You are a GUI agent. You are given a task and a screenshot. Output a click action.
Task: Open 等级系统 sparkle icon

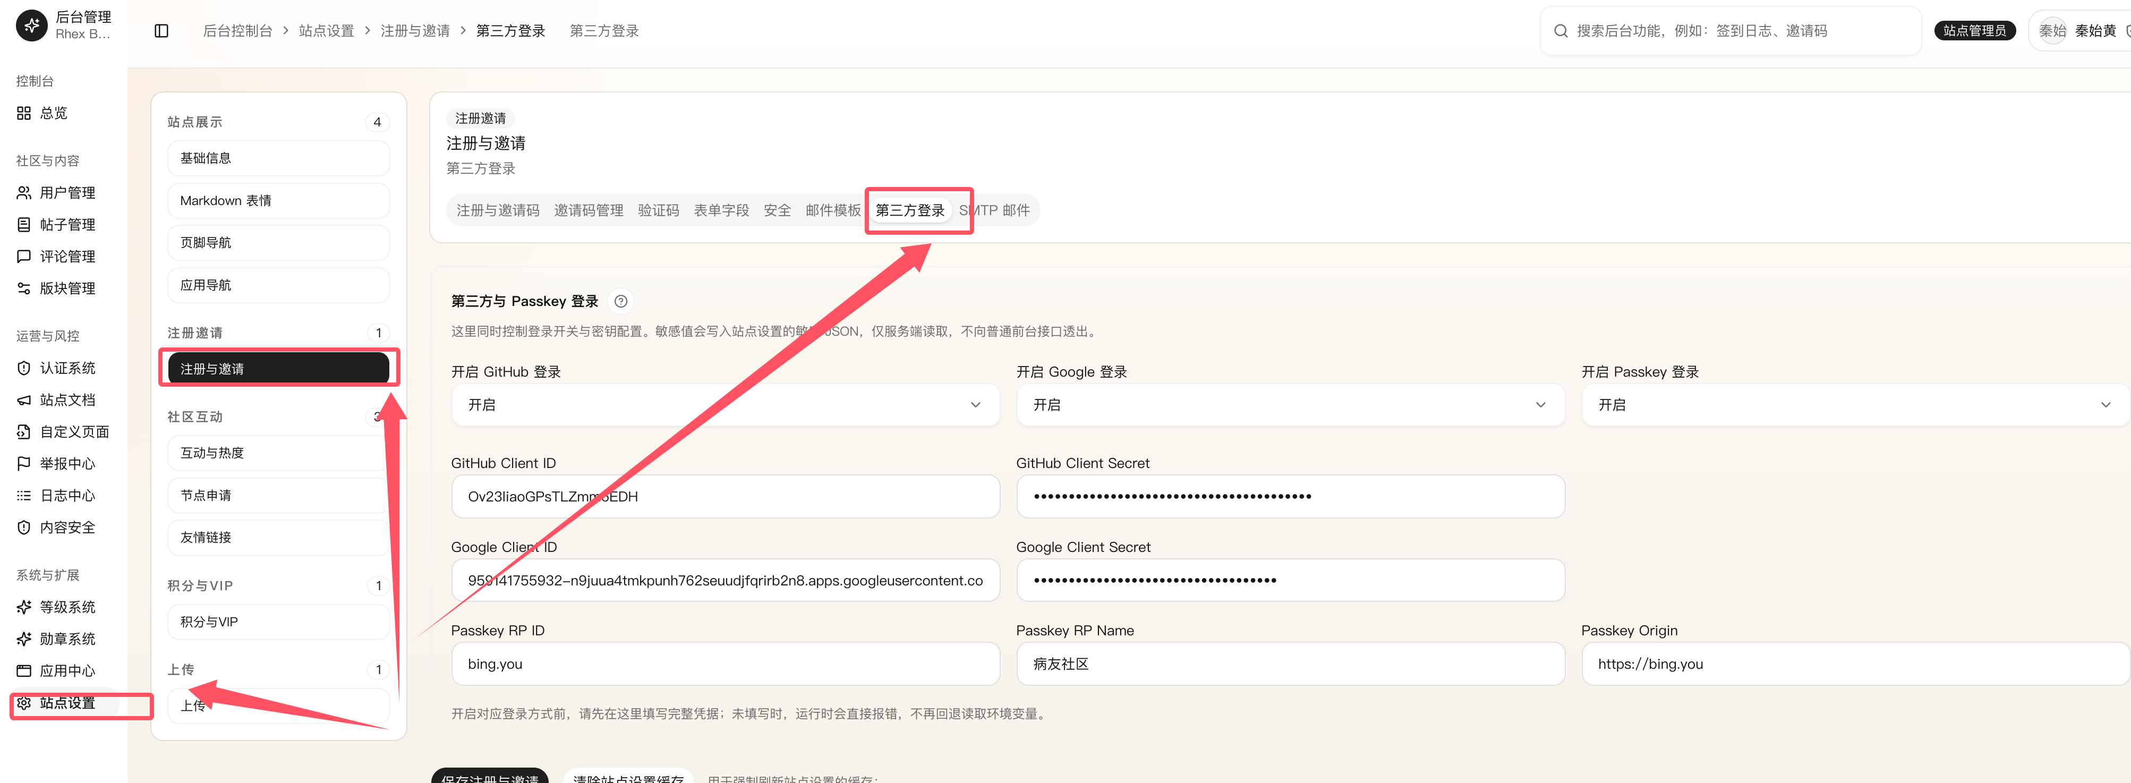tap(24, 607)
